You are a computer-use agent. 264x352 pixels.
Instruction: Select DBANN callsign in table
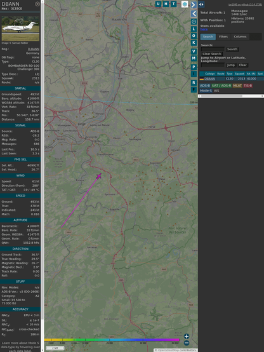coord(209,79)
